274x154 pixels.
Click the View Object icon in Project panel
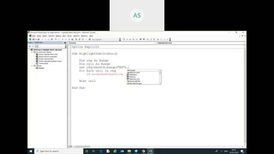tap(33, 46)
